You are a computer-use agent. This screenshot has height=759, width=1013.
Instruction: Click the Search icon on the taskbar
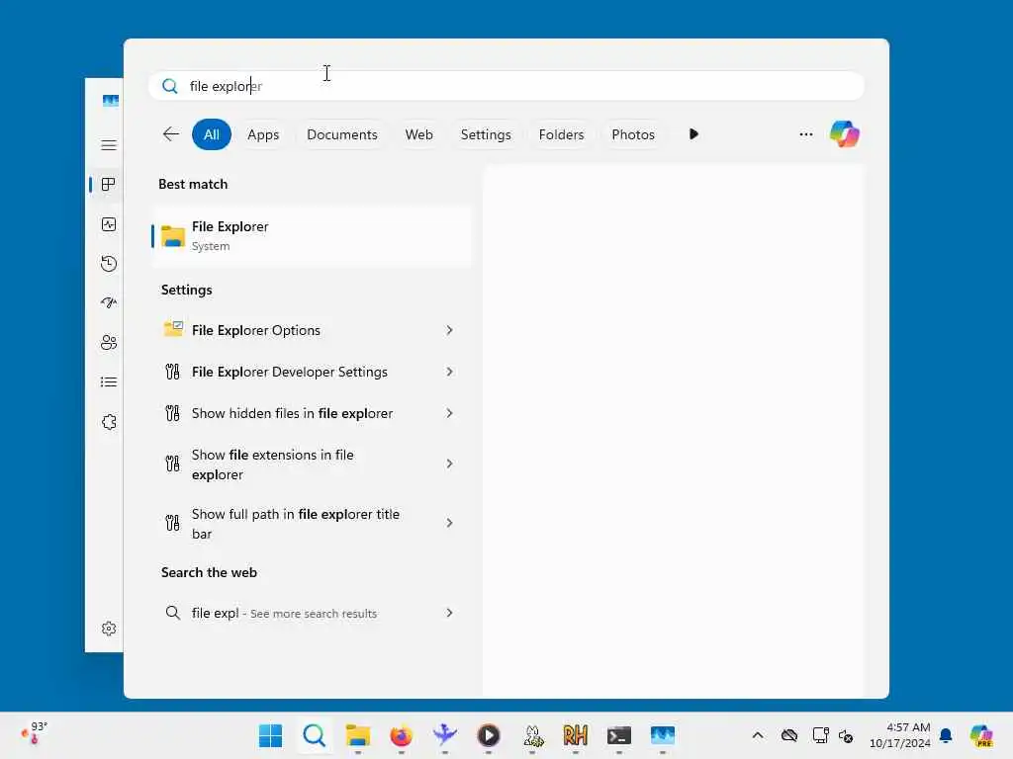(314, 735)
